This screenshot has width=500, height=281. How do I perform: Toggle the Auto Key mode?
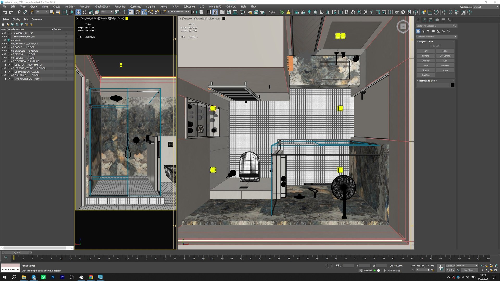click(x=450, y=266)
